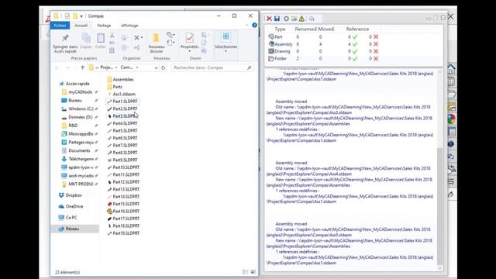Select 'myCADtools' in the navigation pane

coord(81,92)
